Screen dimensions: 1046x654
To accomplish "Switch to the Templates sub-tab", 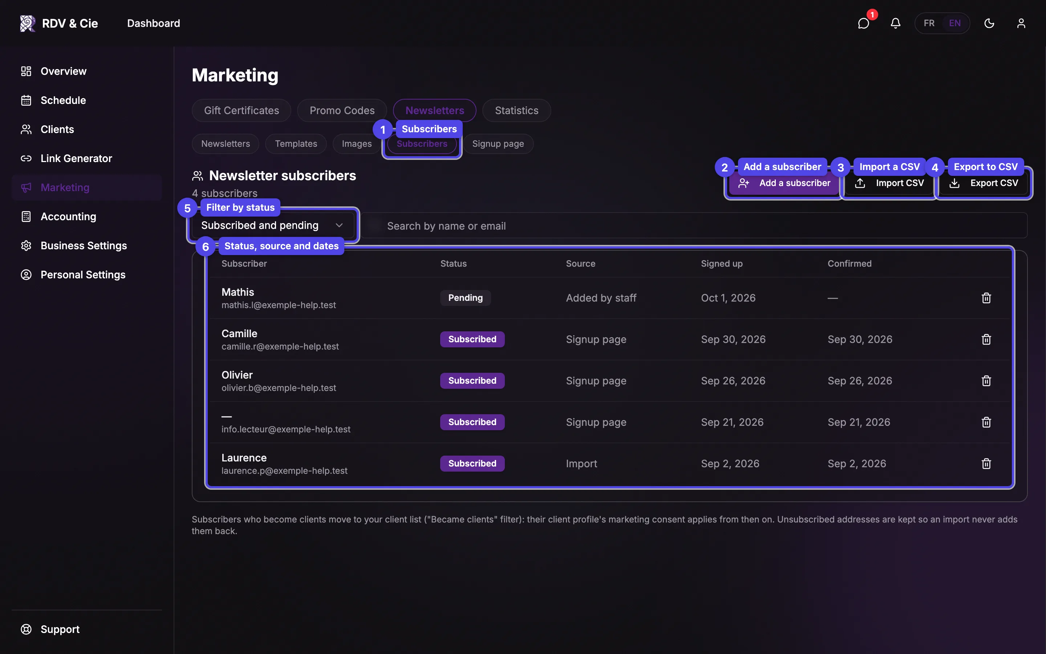I will tap(296, 144).
